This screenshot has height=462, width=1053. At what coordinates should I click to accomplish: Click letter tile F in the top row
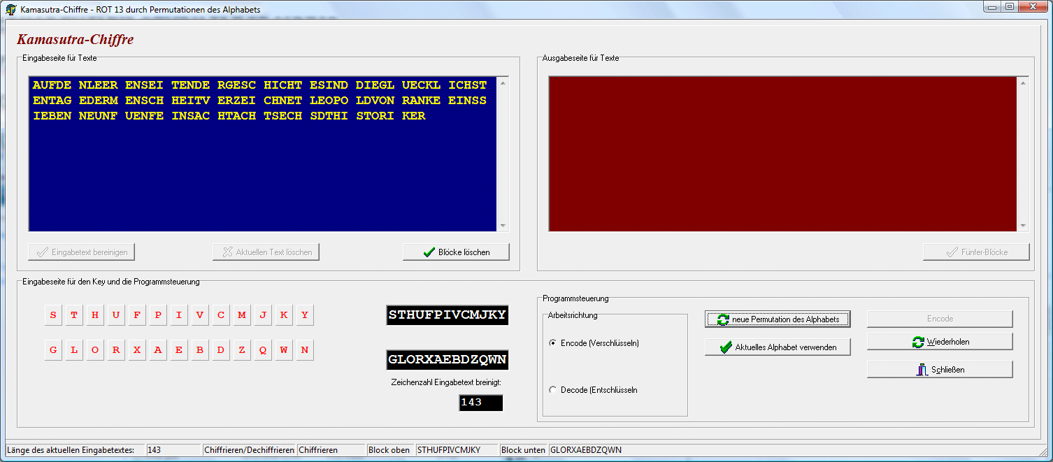pos(137,315)
